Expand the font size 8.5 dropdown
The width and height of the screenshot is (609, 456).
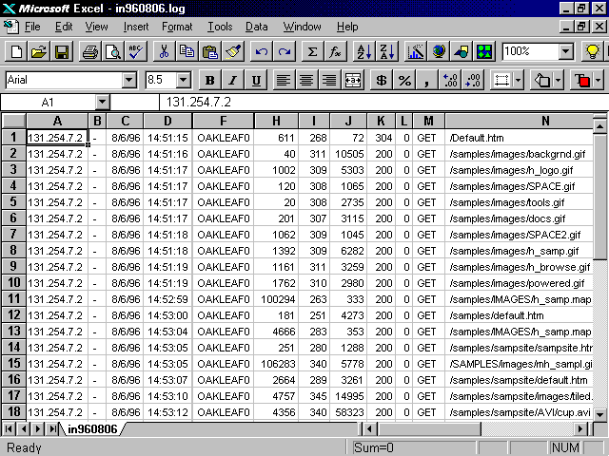[x=184, y=81]
